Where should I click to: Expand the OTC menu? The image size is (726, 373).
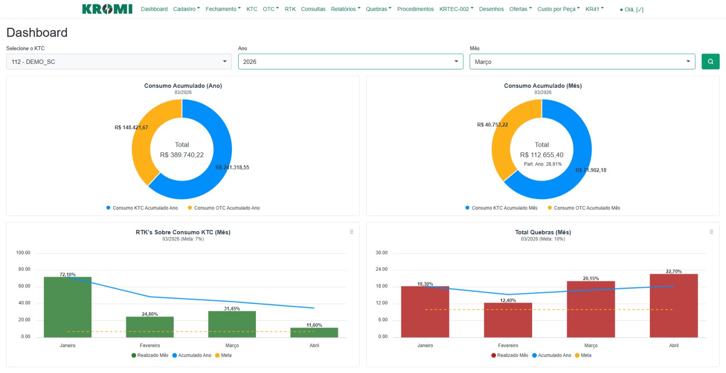point(271,9)
